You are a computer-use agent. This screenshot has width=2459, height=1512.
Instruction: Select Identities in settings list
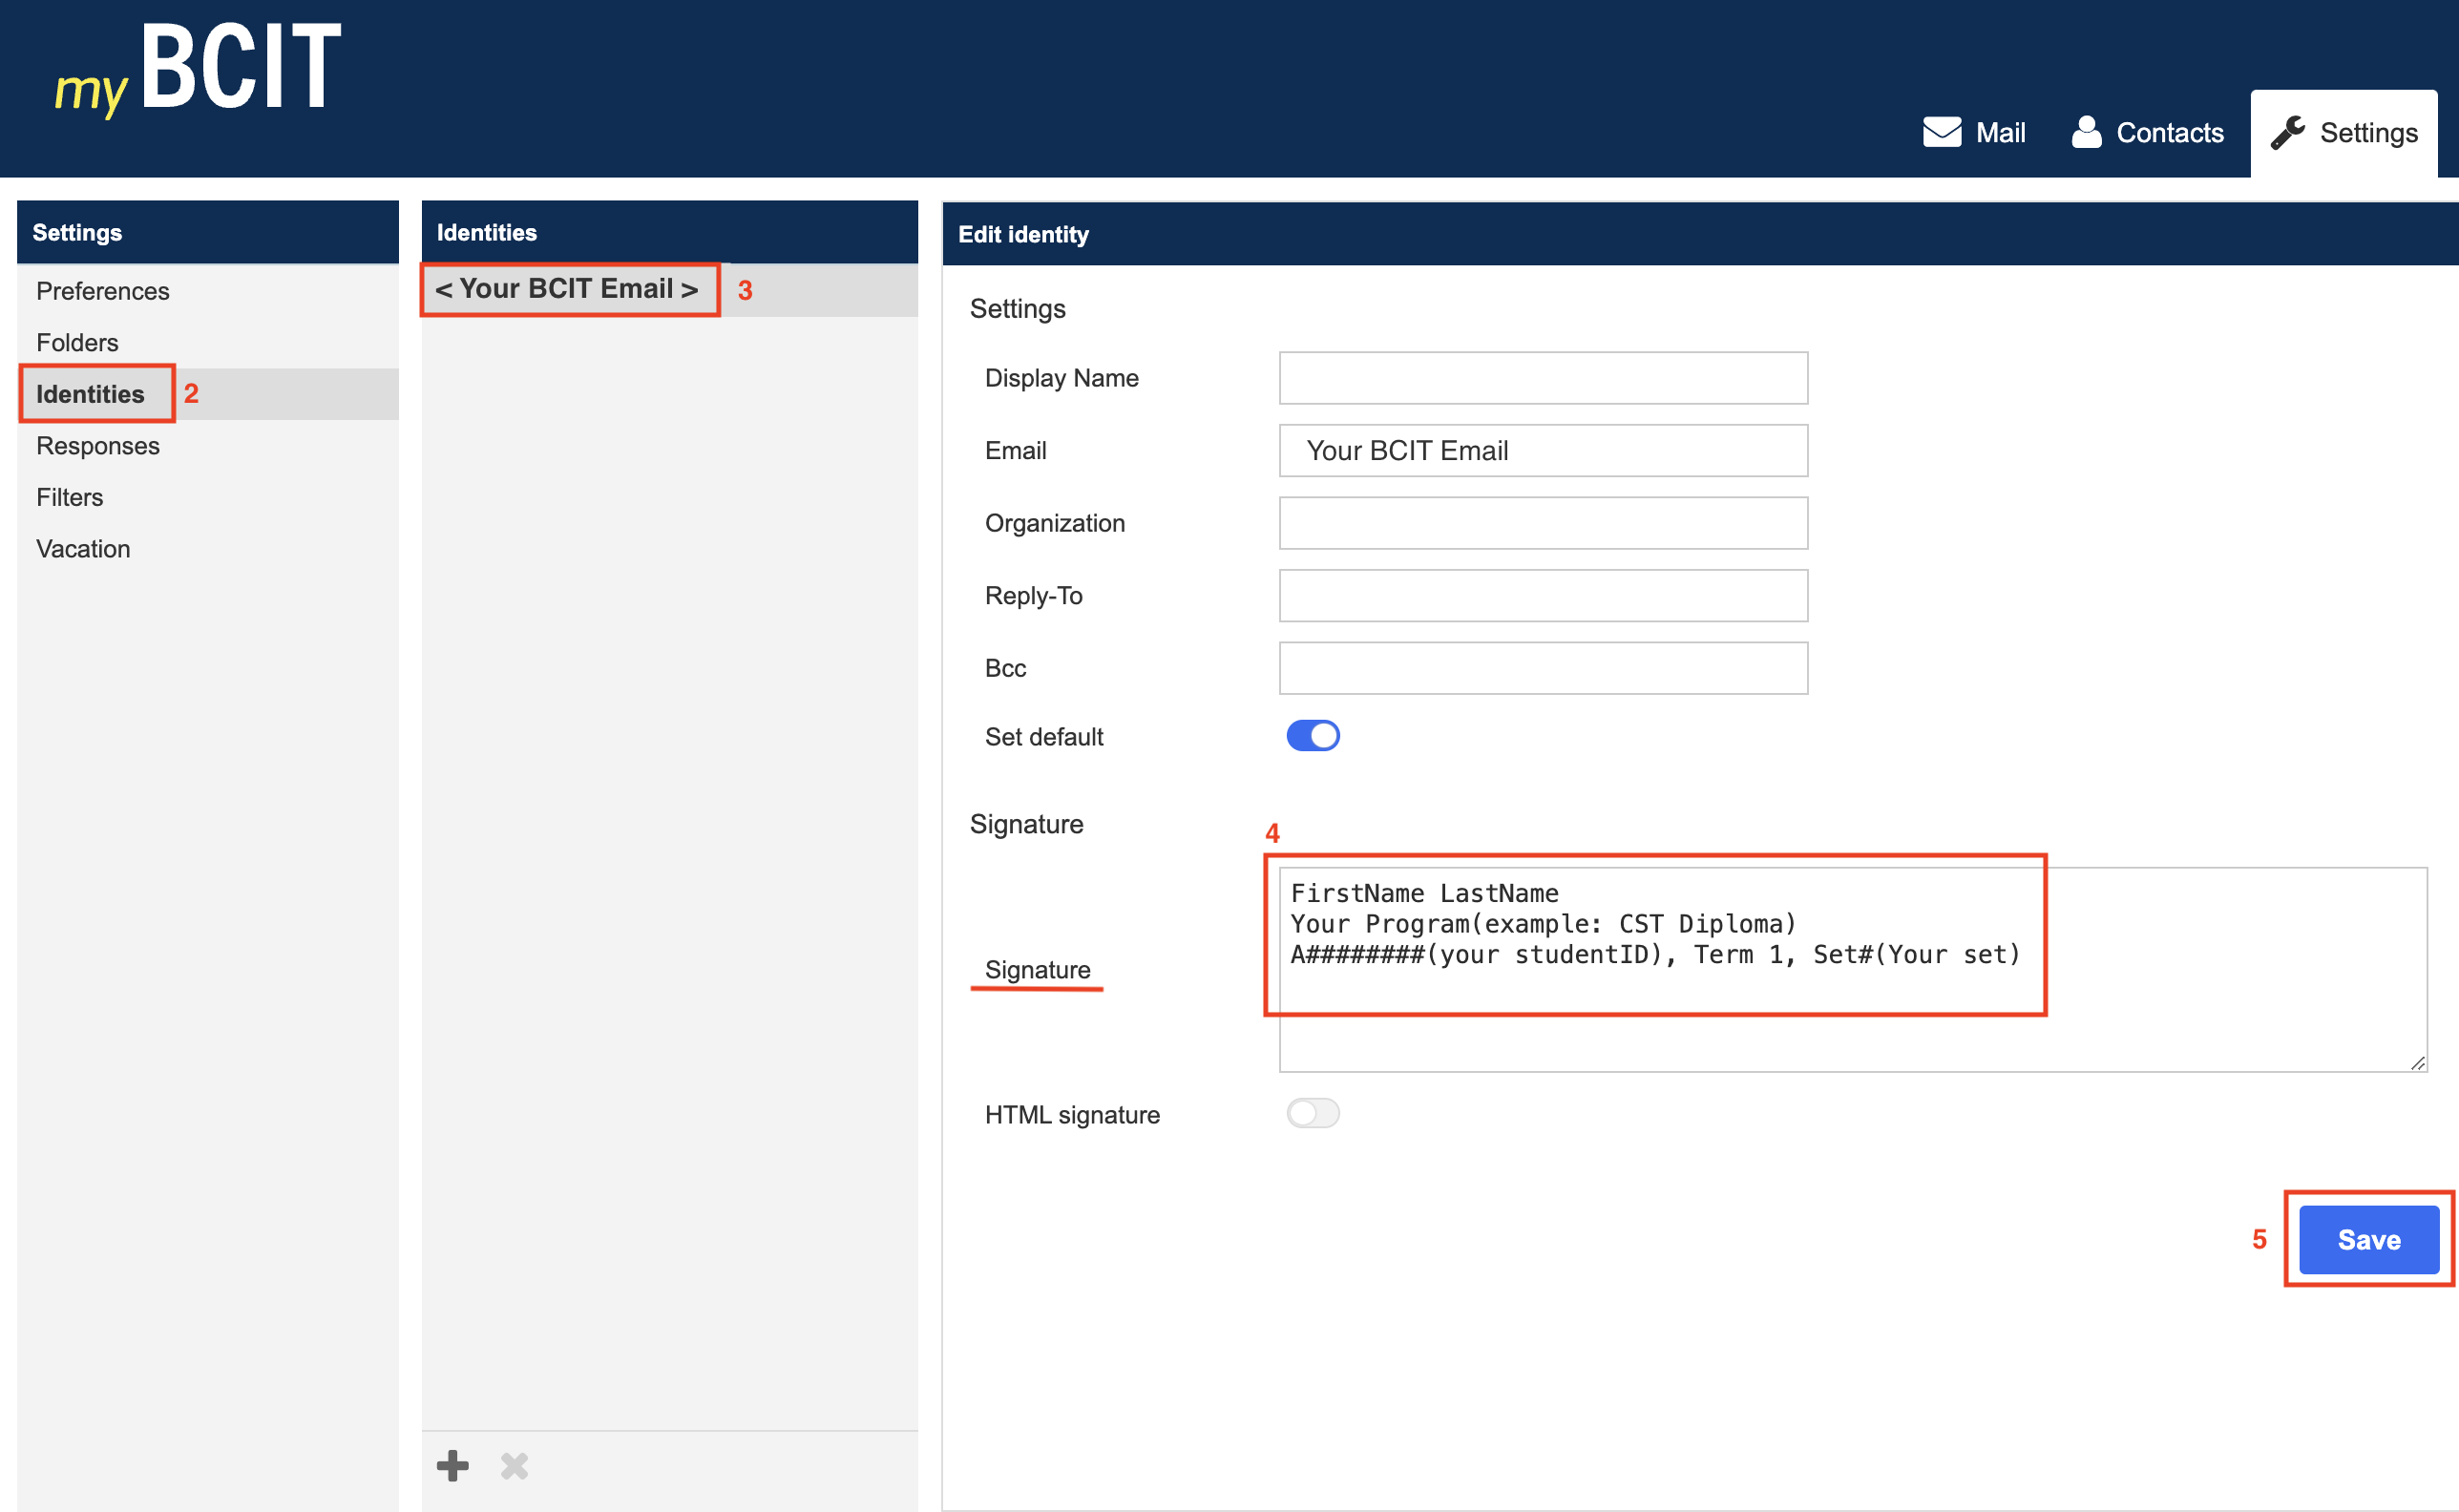(90, 394)
